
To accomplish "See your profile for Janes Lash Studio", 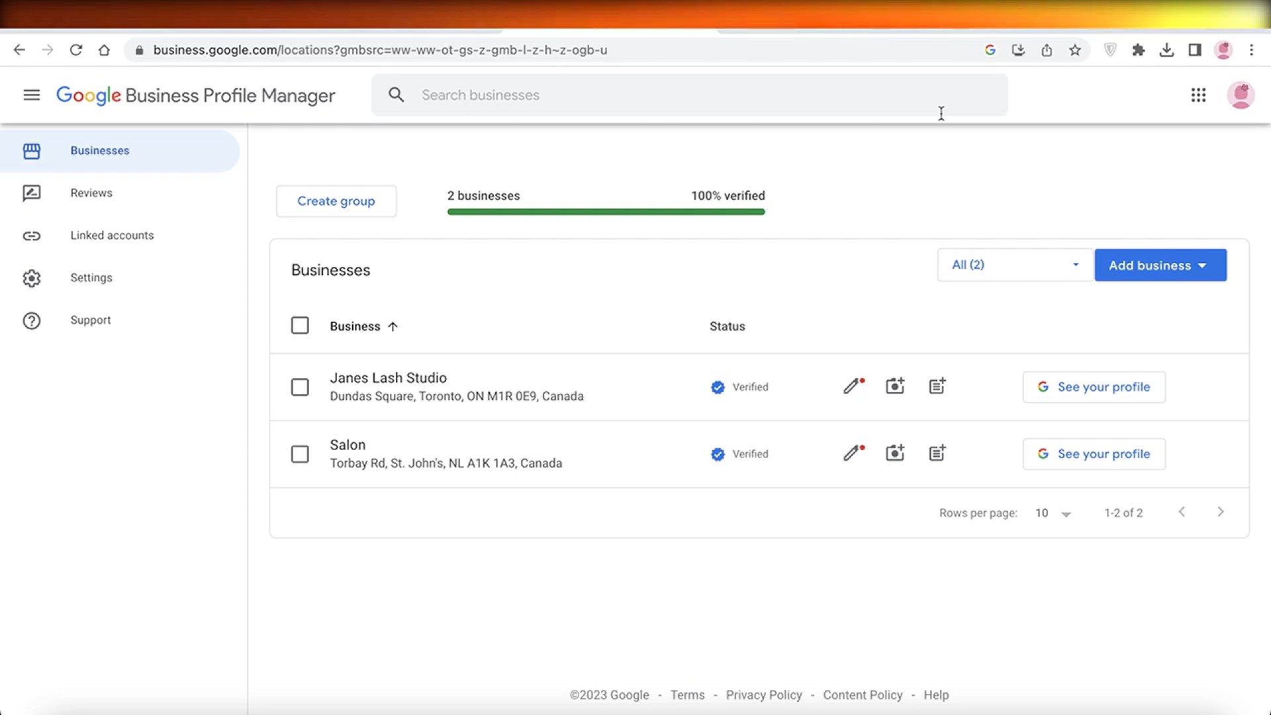I will coord(1094,387).
